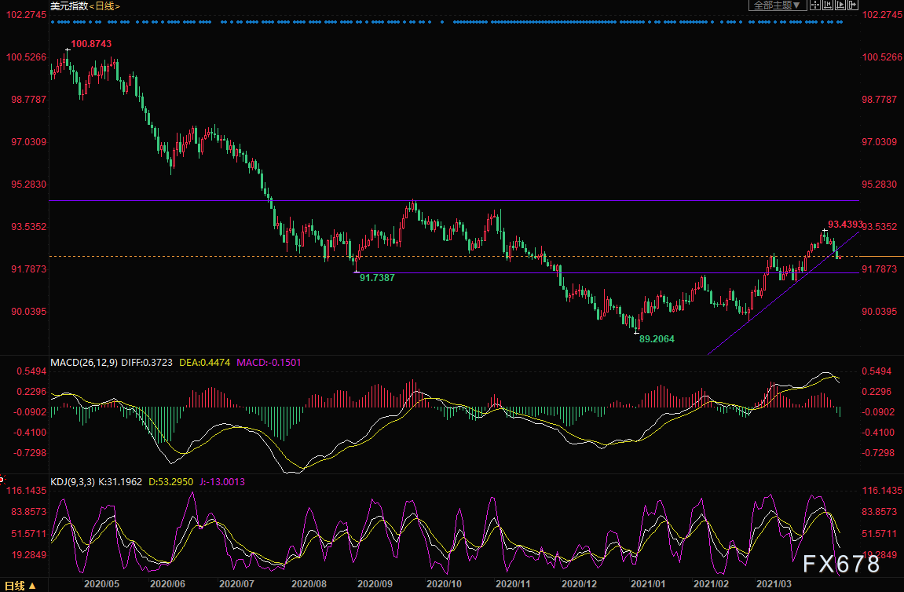The image size is (904, 592).
Task: Click the 2020/08 date axis label
Action: click(309, 584)
